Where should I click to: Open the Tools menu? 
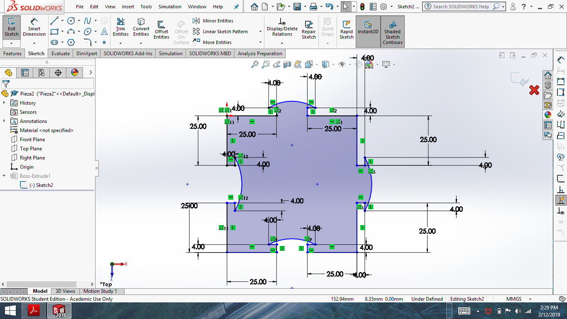click(146, 7)
